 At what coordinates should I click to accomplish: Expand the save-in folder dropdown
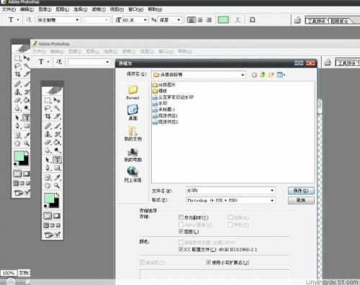click(243, 75)
